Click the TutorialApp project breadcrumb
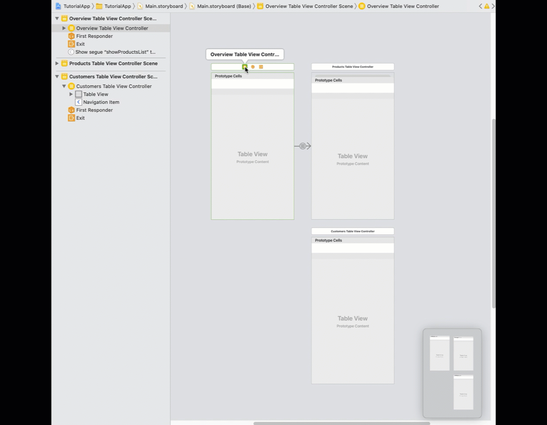 (72, 6)
